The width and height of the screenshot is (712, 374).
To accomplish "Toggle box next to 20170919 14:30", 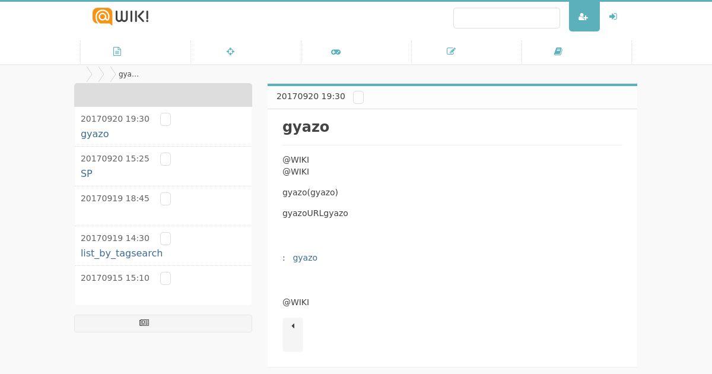I will (x=166, y=239).
